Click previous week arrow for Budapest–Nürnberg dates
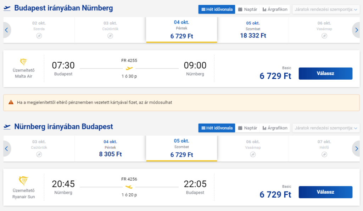Screen dimensions: 363x211 coord(6,30)
